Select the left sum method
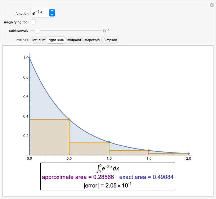 [x=39, y=40]
